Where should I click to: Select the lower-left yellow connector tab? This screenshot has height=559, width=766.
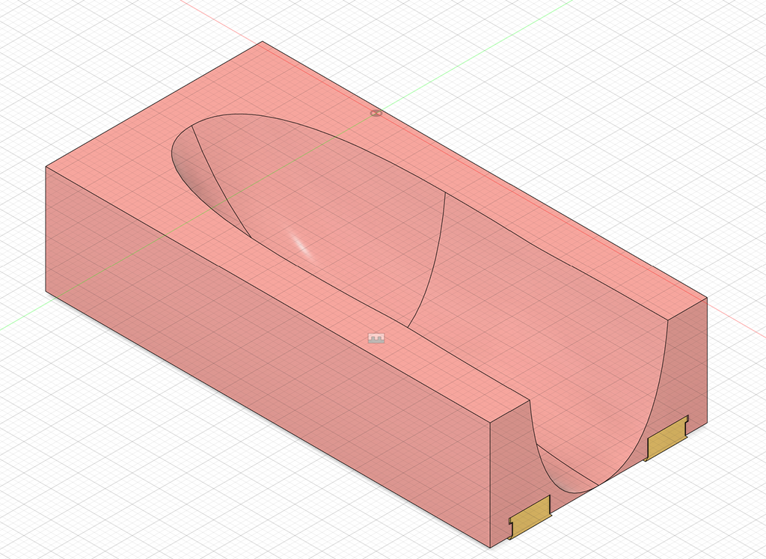coord(530,517)
